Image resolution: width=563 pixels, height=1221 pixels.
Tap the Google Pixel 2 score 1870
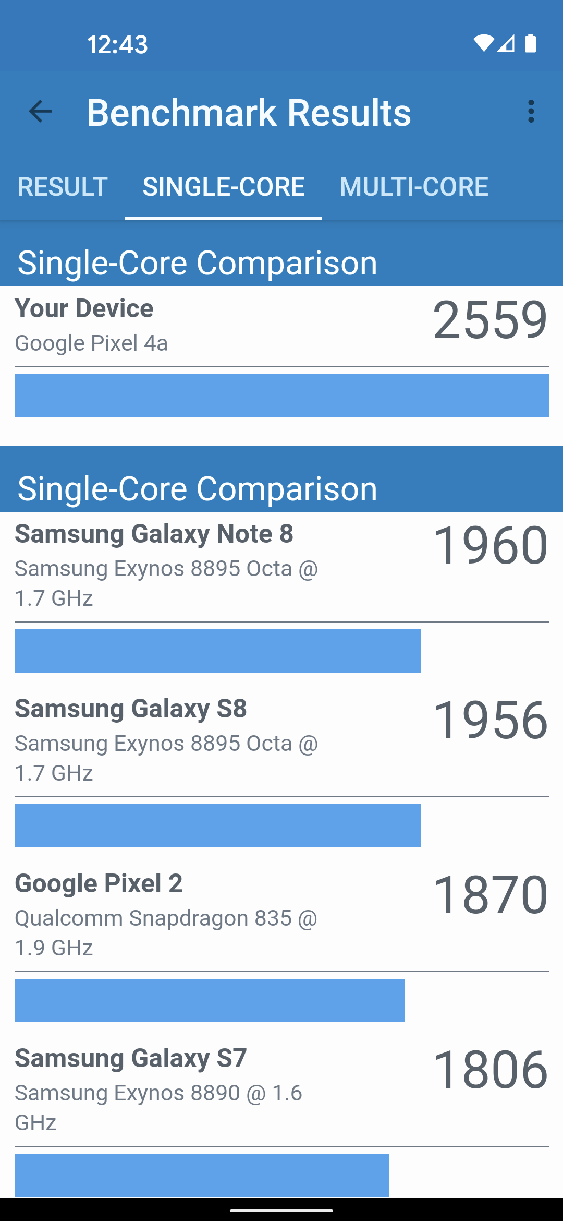[x=490, y=895]
